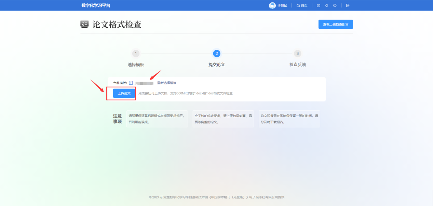This screenshot has height=206, width=433.
Task: Click the 上传论文 upload button
Action: 124,93
